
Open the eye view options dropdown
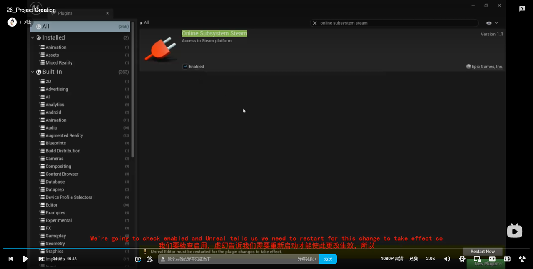point(492,23)
